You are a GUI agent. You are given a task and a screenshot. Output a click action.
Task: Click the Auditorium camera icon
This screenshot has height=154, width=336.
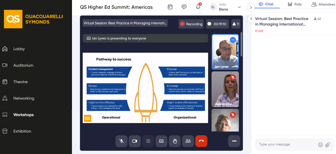click(x=5, y=65)
